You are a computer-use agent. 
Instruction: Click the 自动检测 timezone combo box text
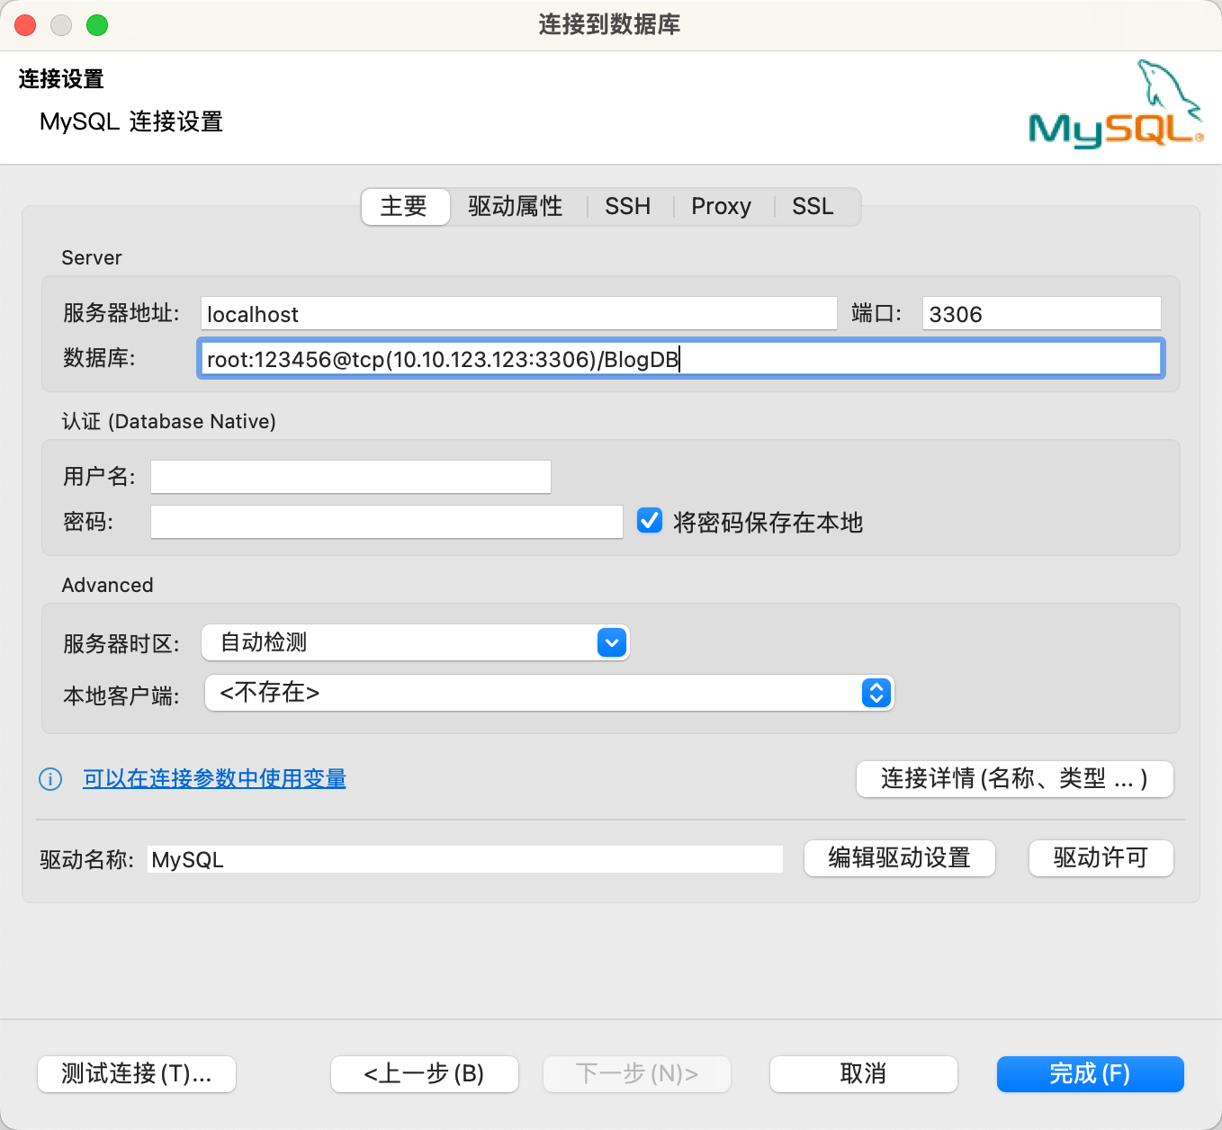[x=264, y=642]
